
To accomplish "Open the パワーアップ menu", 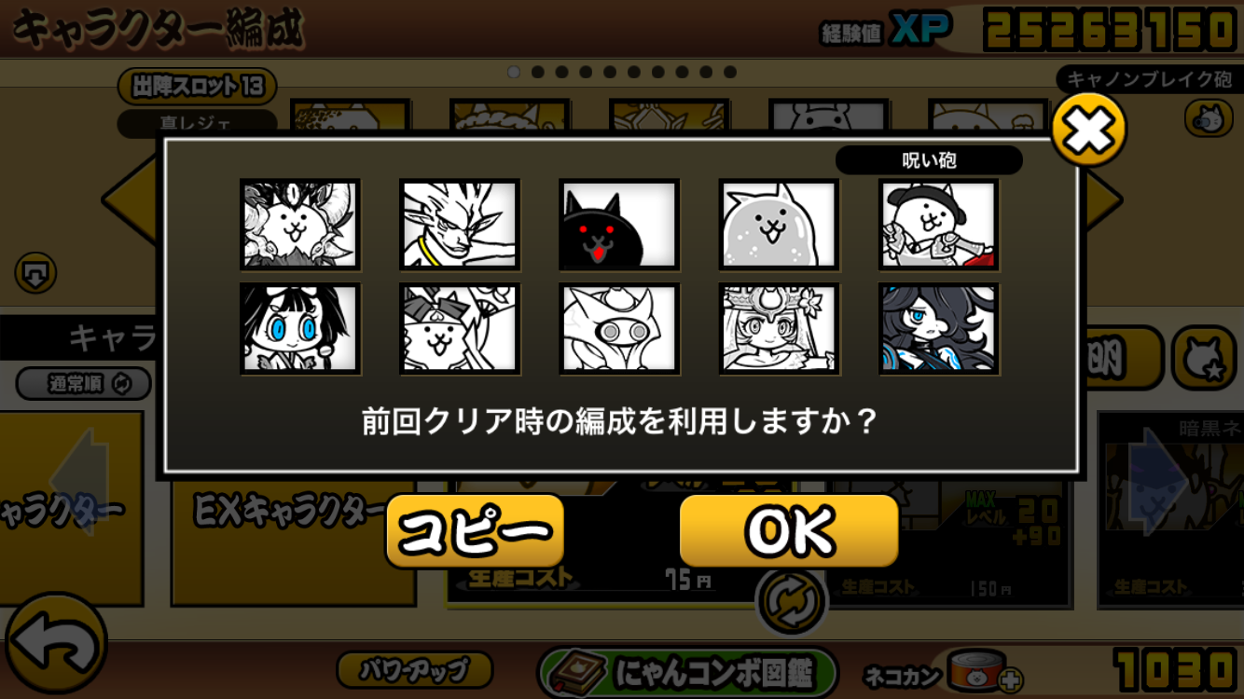I will 414,669.
